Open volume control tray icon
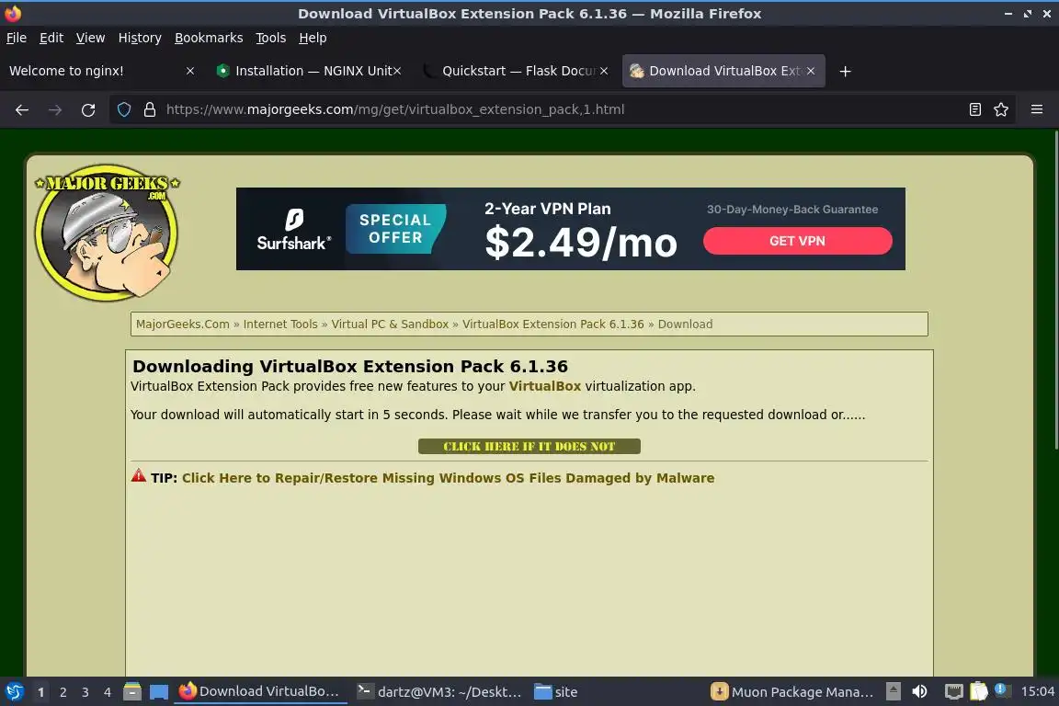The height and width of the screenshot is (706, 1059). pos(919,691)
